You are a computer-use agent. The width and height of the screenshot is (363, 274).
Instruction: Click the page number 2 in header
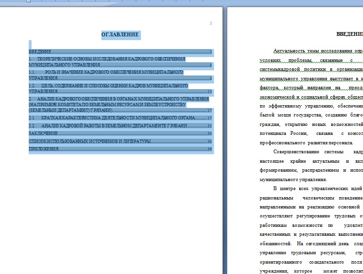[211, 23]
